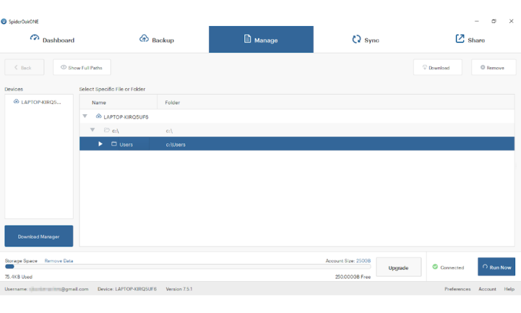Image resolution: width=521 pixels, height=313 pixels.
Task: Click the download icon in Download button
Action: coord(425,67)
